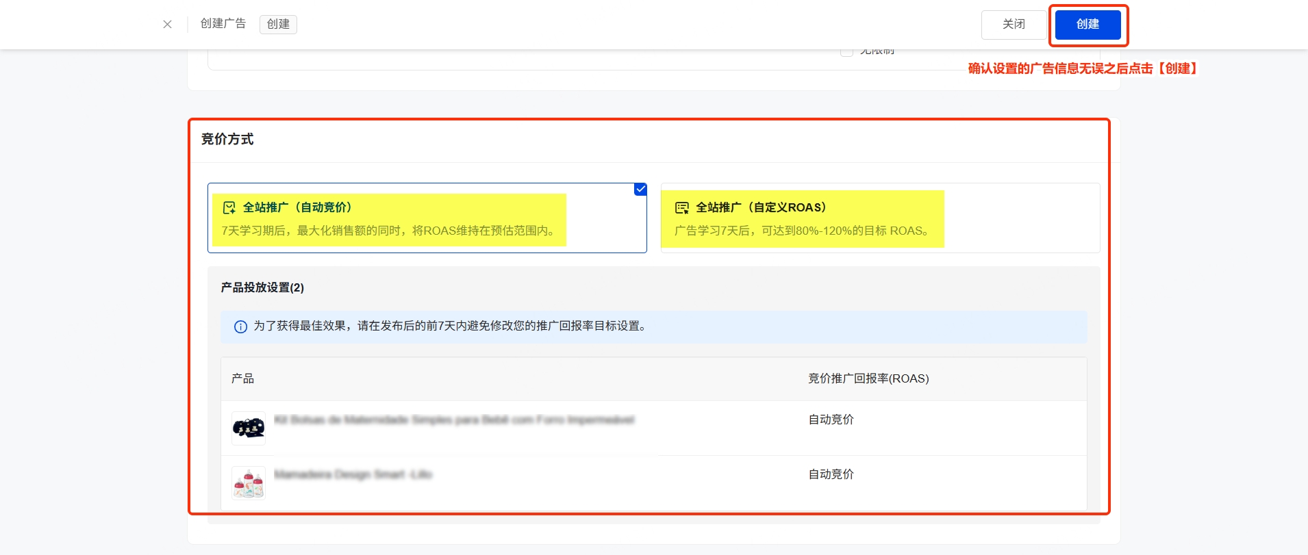Click the 关闭 button

click(x=1014, y=25)
